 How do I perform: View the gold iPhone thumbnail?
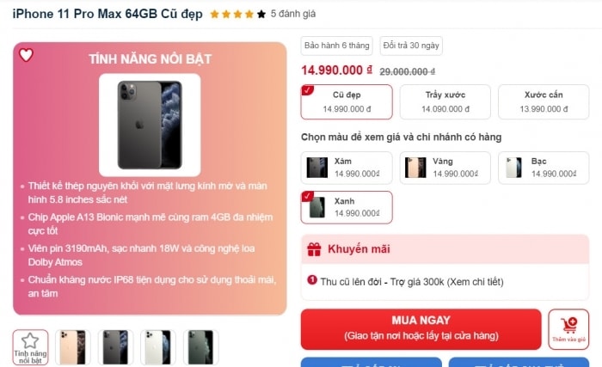coord(73,347)
